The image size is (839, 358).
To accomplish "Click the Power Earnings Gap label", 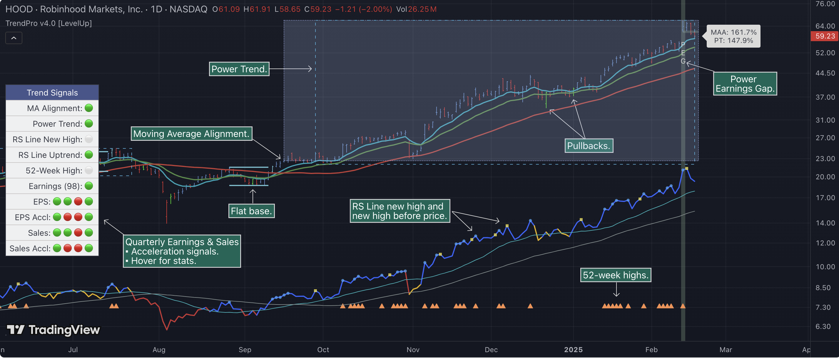I will pyautogui.click(x=745, y=84).
